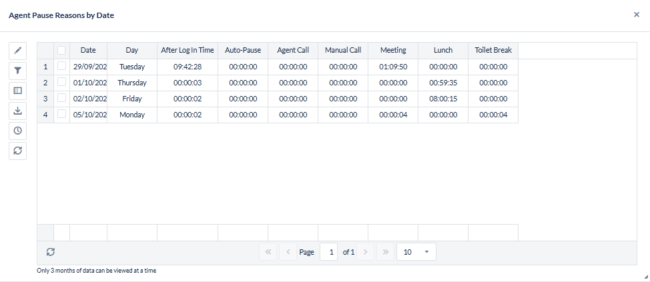Tick the checkbox for the Monday row
The image size is (650, 282).
pyautogui.click(x=61, y=114)
